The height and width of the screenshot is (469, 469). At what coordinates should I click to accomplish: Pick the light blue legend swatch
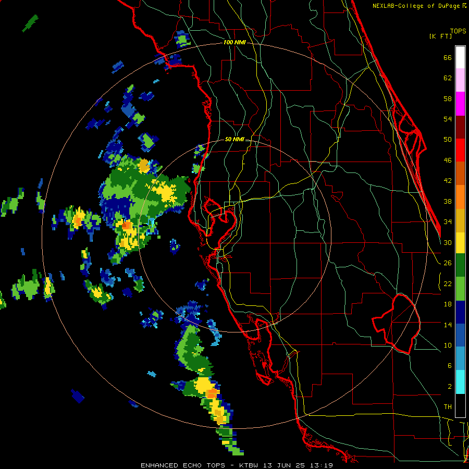tap(460, 359)
